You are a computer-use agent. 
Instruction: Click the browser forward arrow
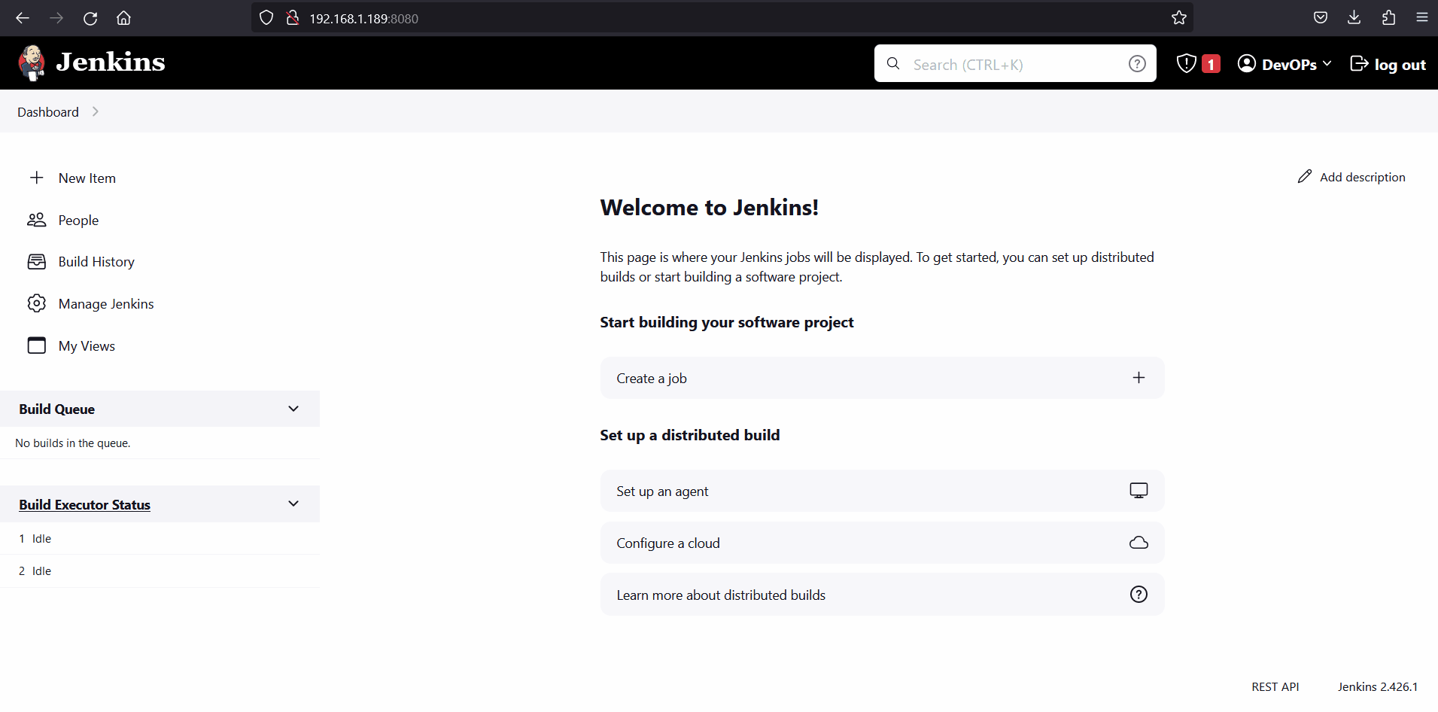point(56,18)
